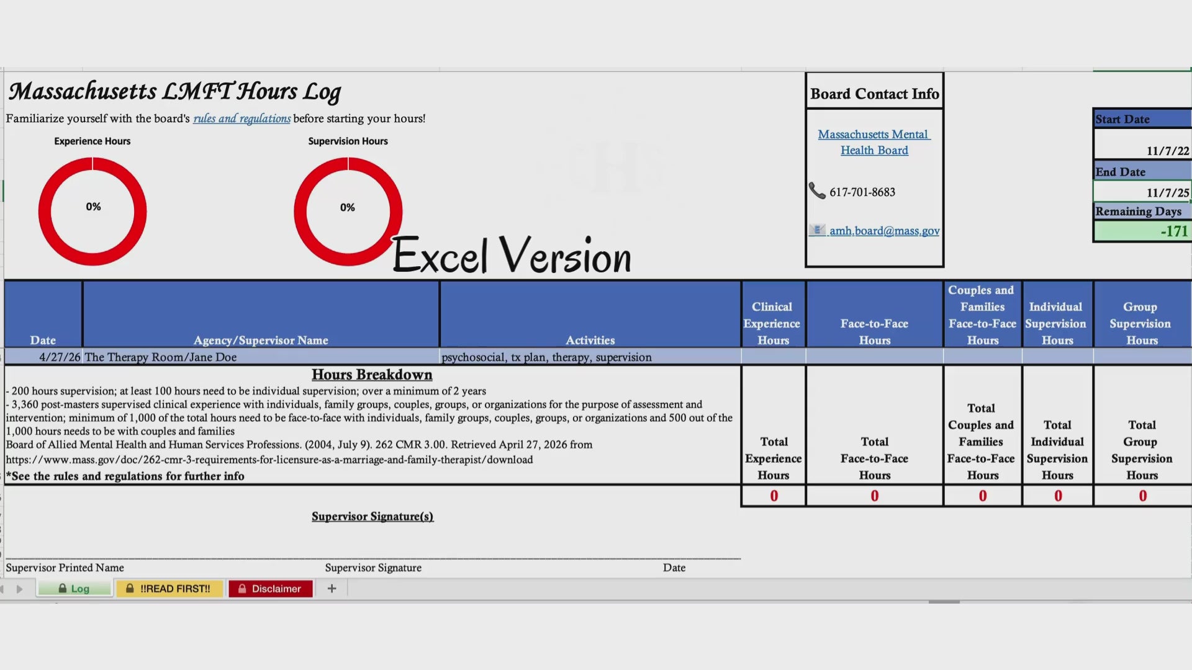Viewport: 1192px width, 670px height.
Task: Click the Supervision Hours donut chart
Action: coord(348,212)
